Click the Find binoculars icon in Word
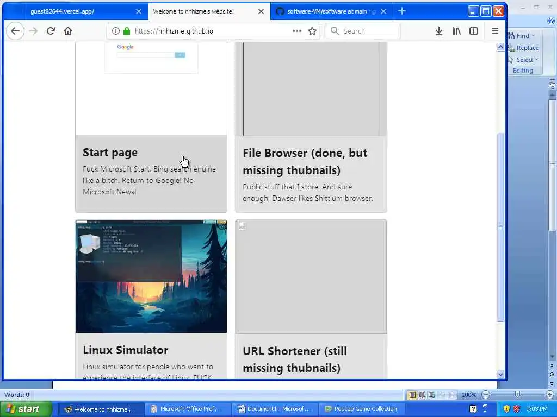 (511, 36)
